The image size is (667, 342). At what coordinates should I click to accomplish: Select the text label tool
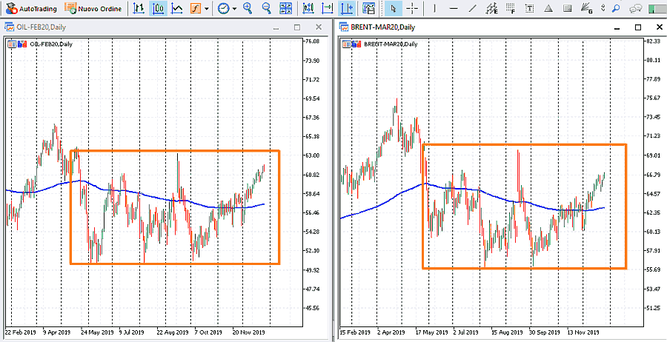pos(530,9)
